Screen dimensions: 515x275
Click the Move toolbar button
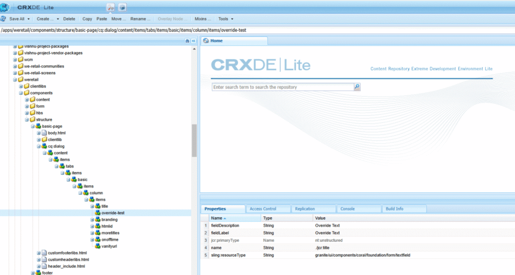(x=118, y=19)
